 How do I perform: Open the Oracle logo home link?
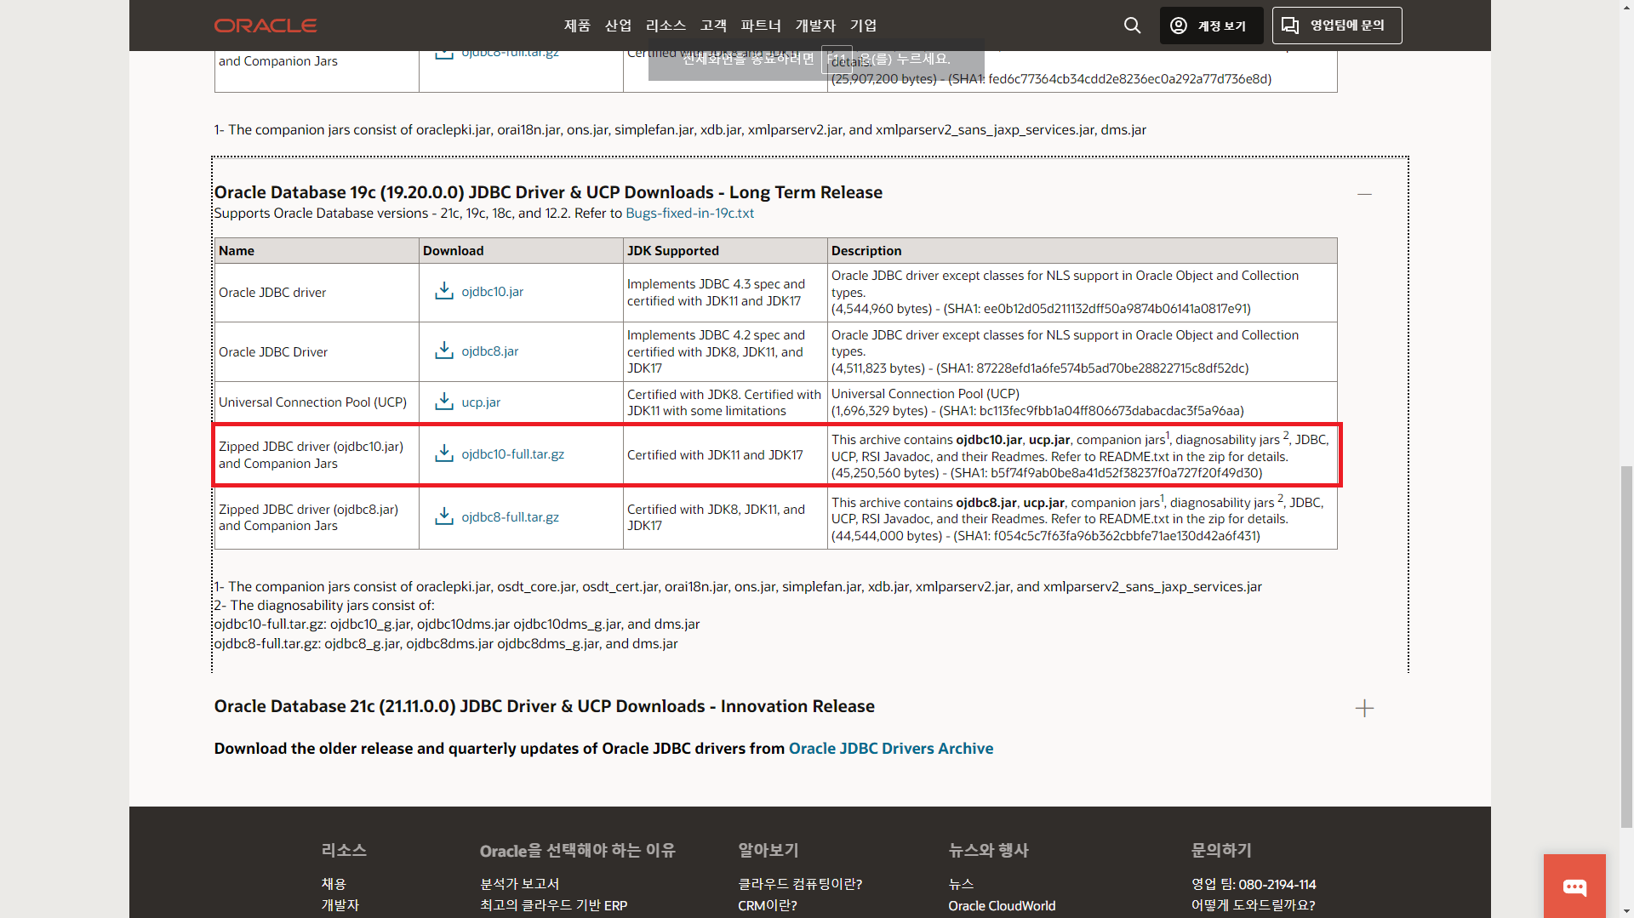[x=266, y=26]
